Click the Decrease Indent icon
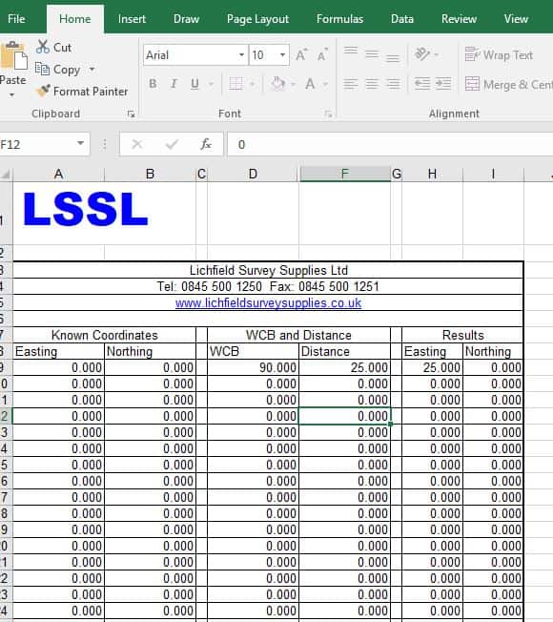 coord(422,84)
